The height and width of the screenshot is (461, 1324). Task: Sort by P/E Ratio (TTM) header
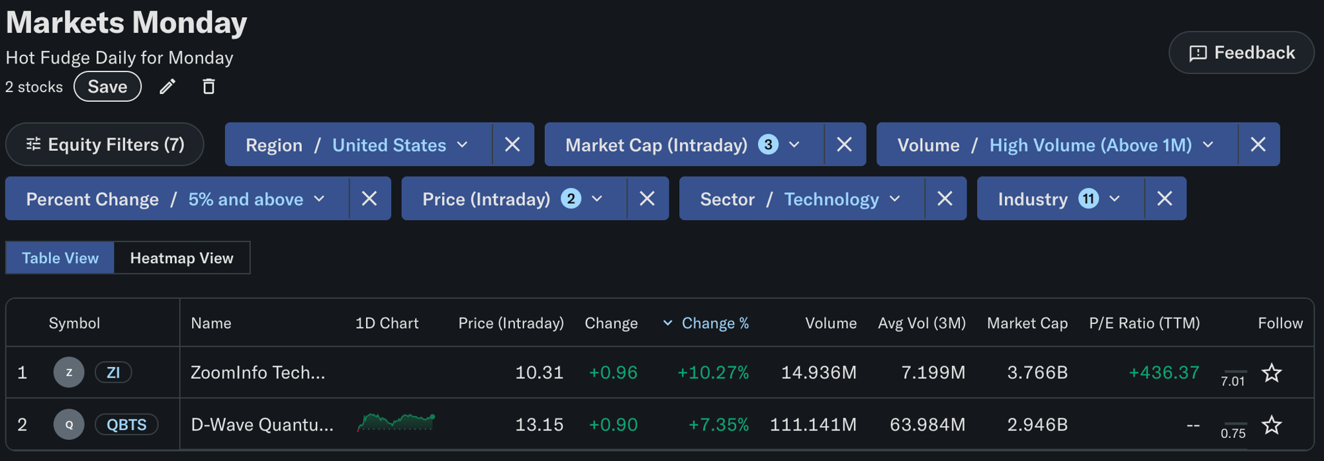point(1145,323)
